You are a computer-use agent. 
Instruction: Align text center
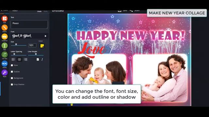click(x=19, y=59)
